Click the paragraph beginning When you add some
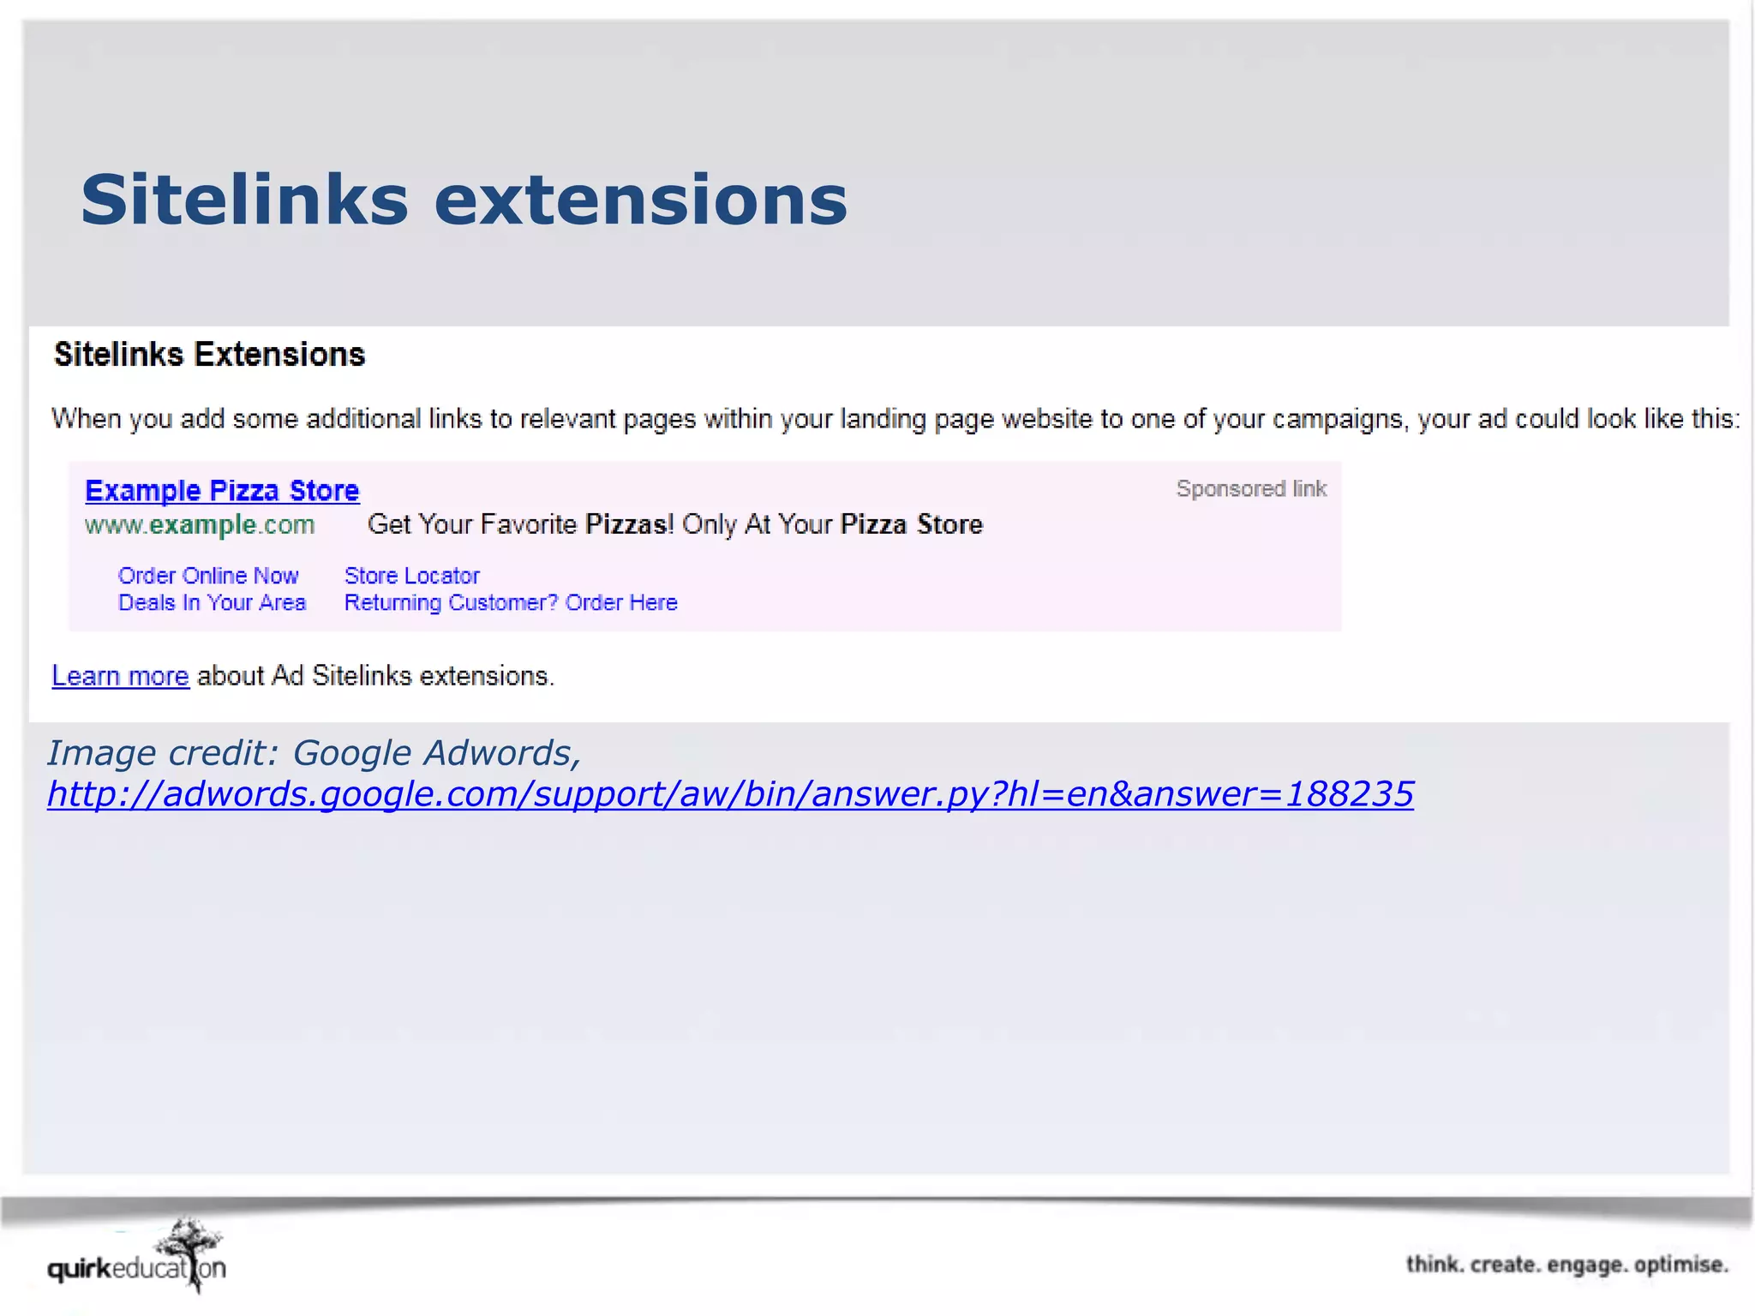Image resolution: width=1755 pixels, height=1316 pixels. 895,419
